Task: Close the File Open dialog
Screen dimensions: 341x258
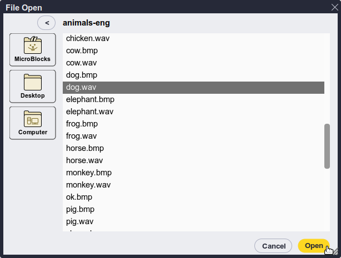Action: point(335,7)
